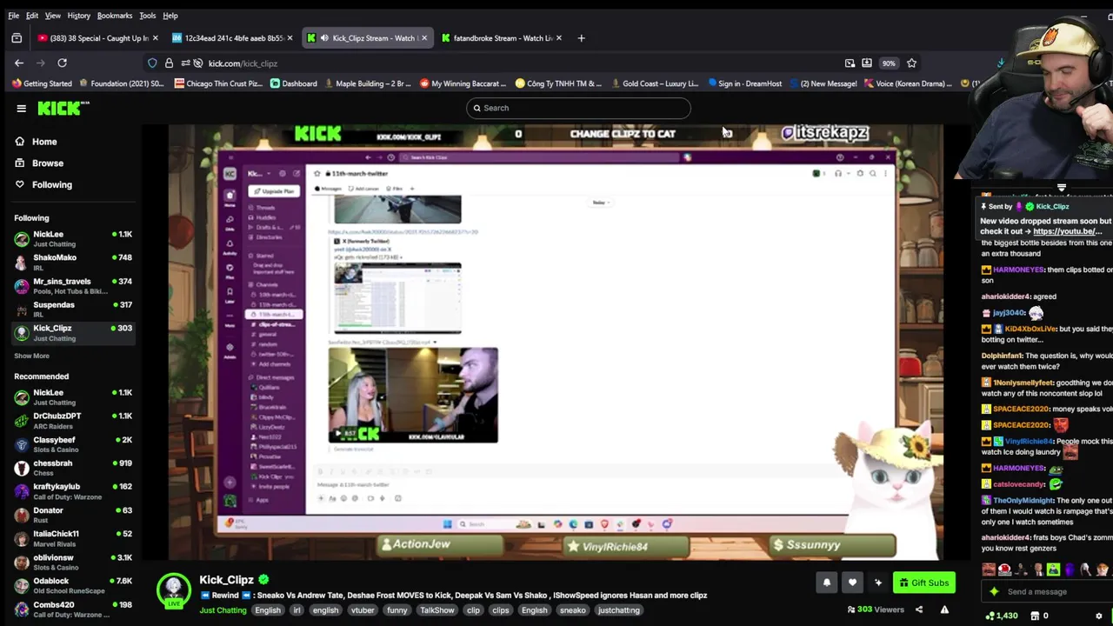This screenshot has width=1113, height=626.
Task: Open the Bookmarks menu
Action: pos(115,16)
